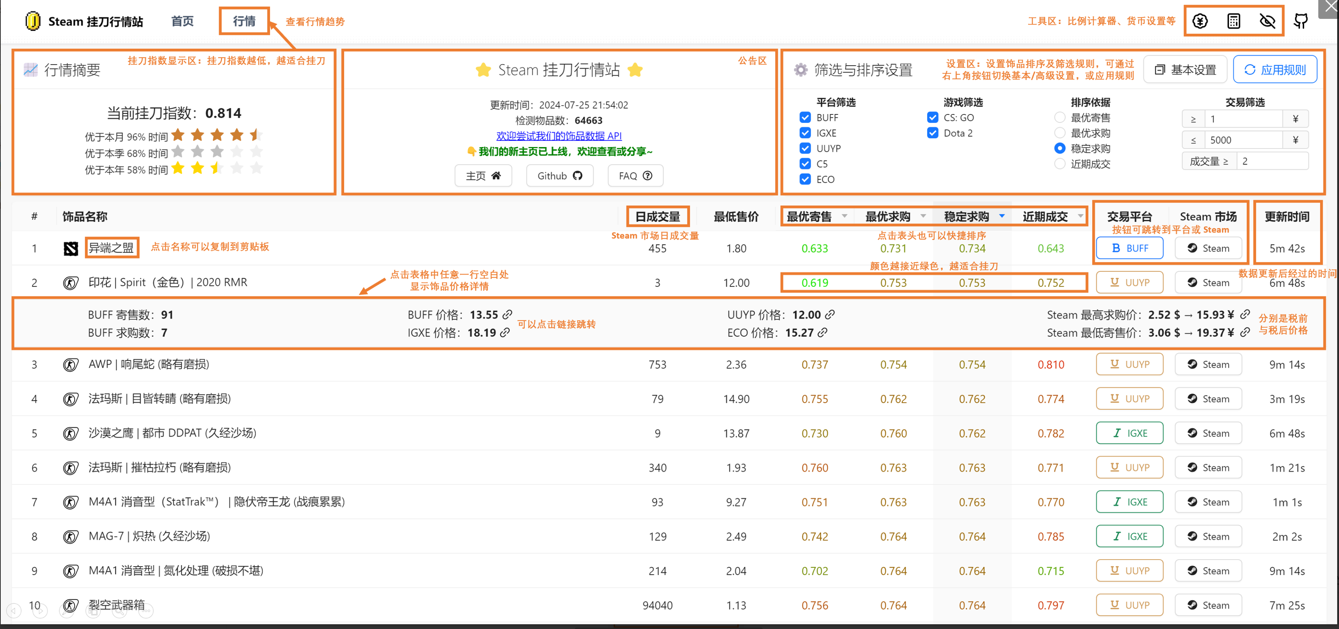Image resolution: width=1339 pixels, height=629 pixels.
Task: Switch to 基本设置 mode
Action: (x=1185, y=70)
